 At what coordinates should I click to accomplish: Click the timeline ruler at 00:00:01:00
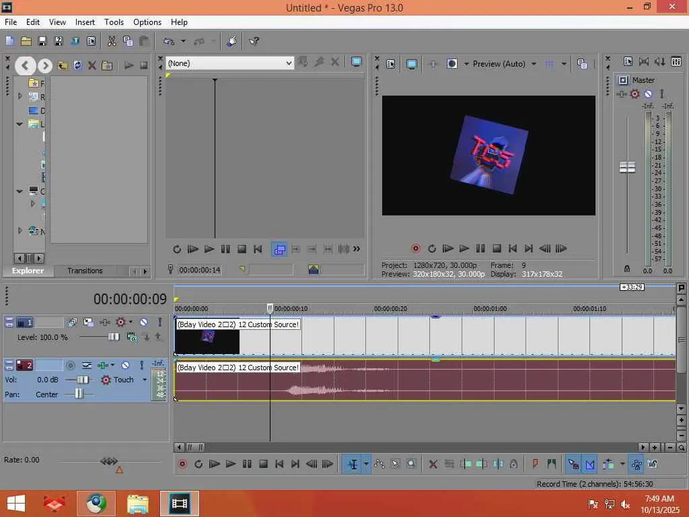click(490, 308)
